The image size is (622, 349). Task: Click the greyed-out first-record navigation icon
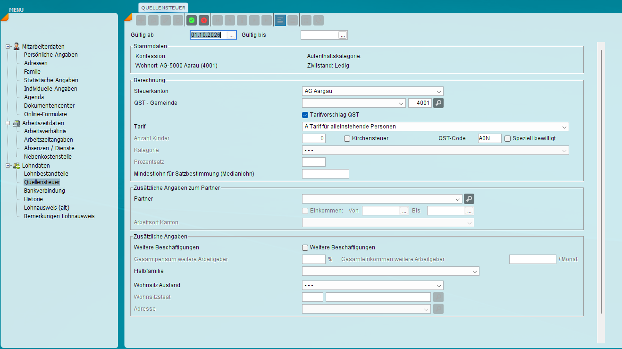(x=218, y=20)
